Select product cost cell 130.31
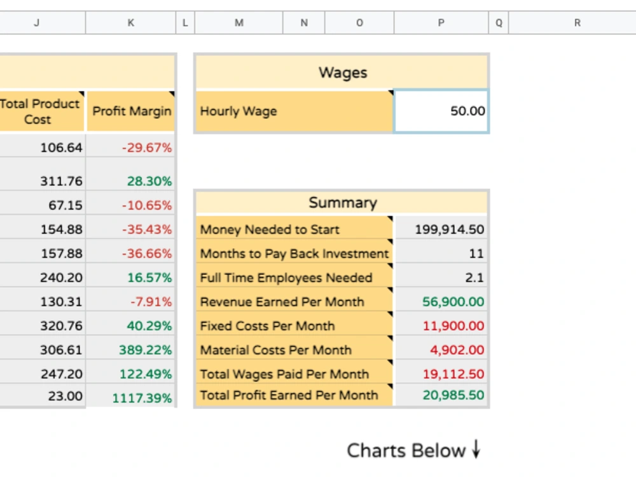 [42, 300]
